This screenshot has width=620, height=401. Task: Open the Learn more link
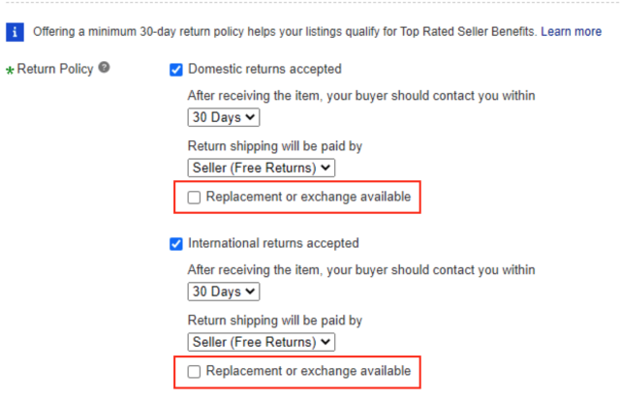click(571, 32)
